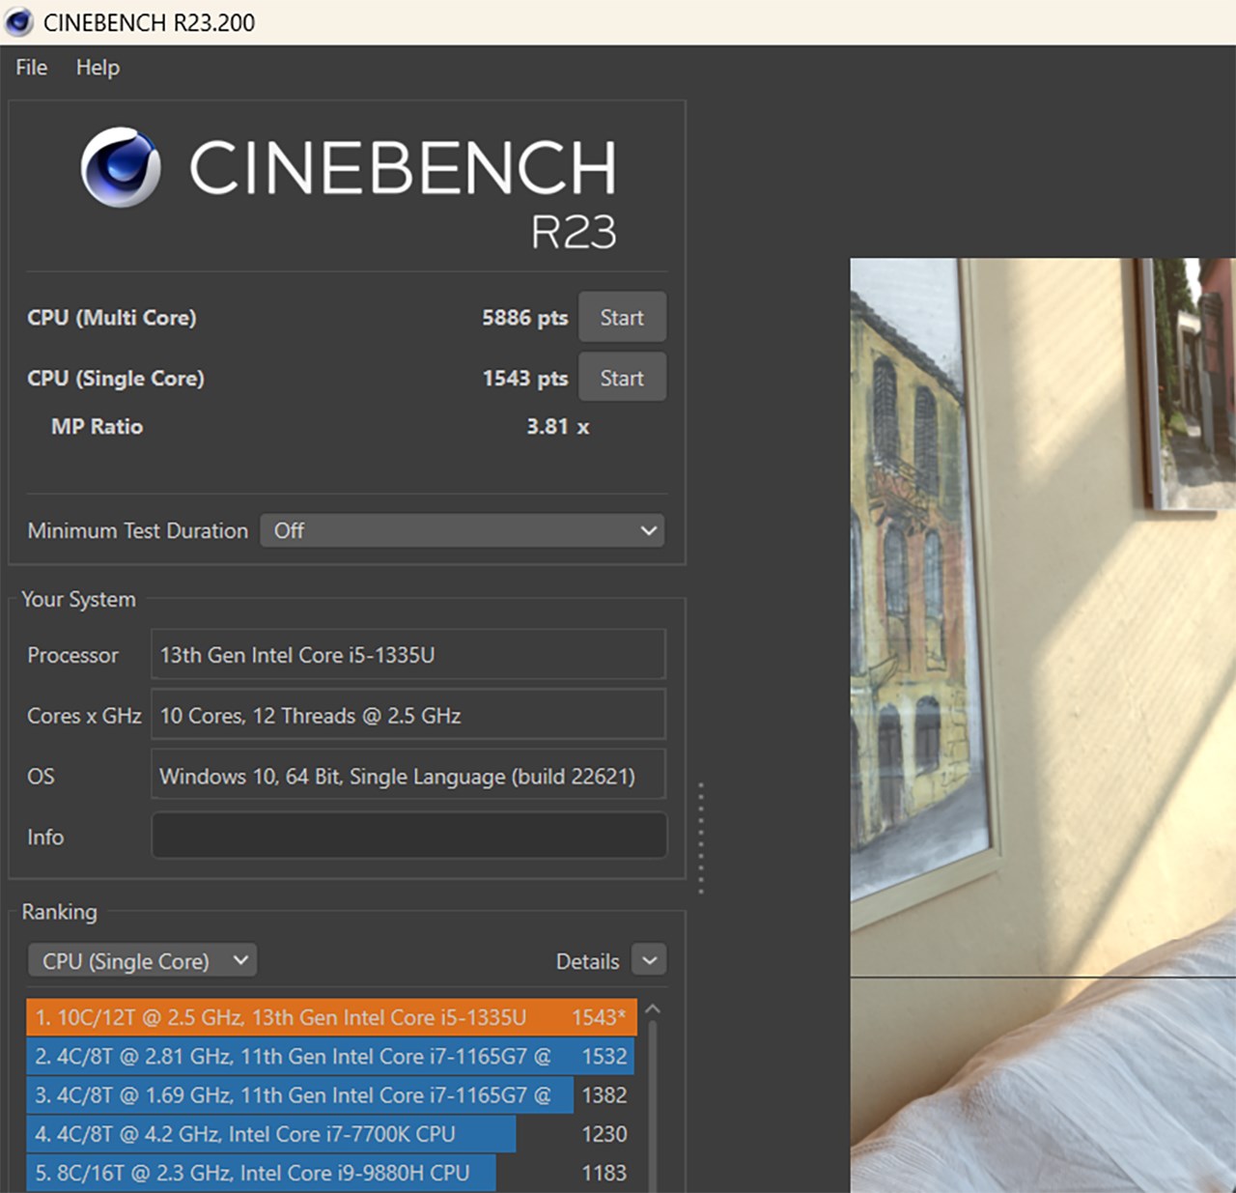
Task: Select the i7-7700K entry in the ranking
Action: (270, 1134)
